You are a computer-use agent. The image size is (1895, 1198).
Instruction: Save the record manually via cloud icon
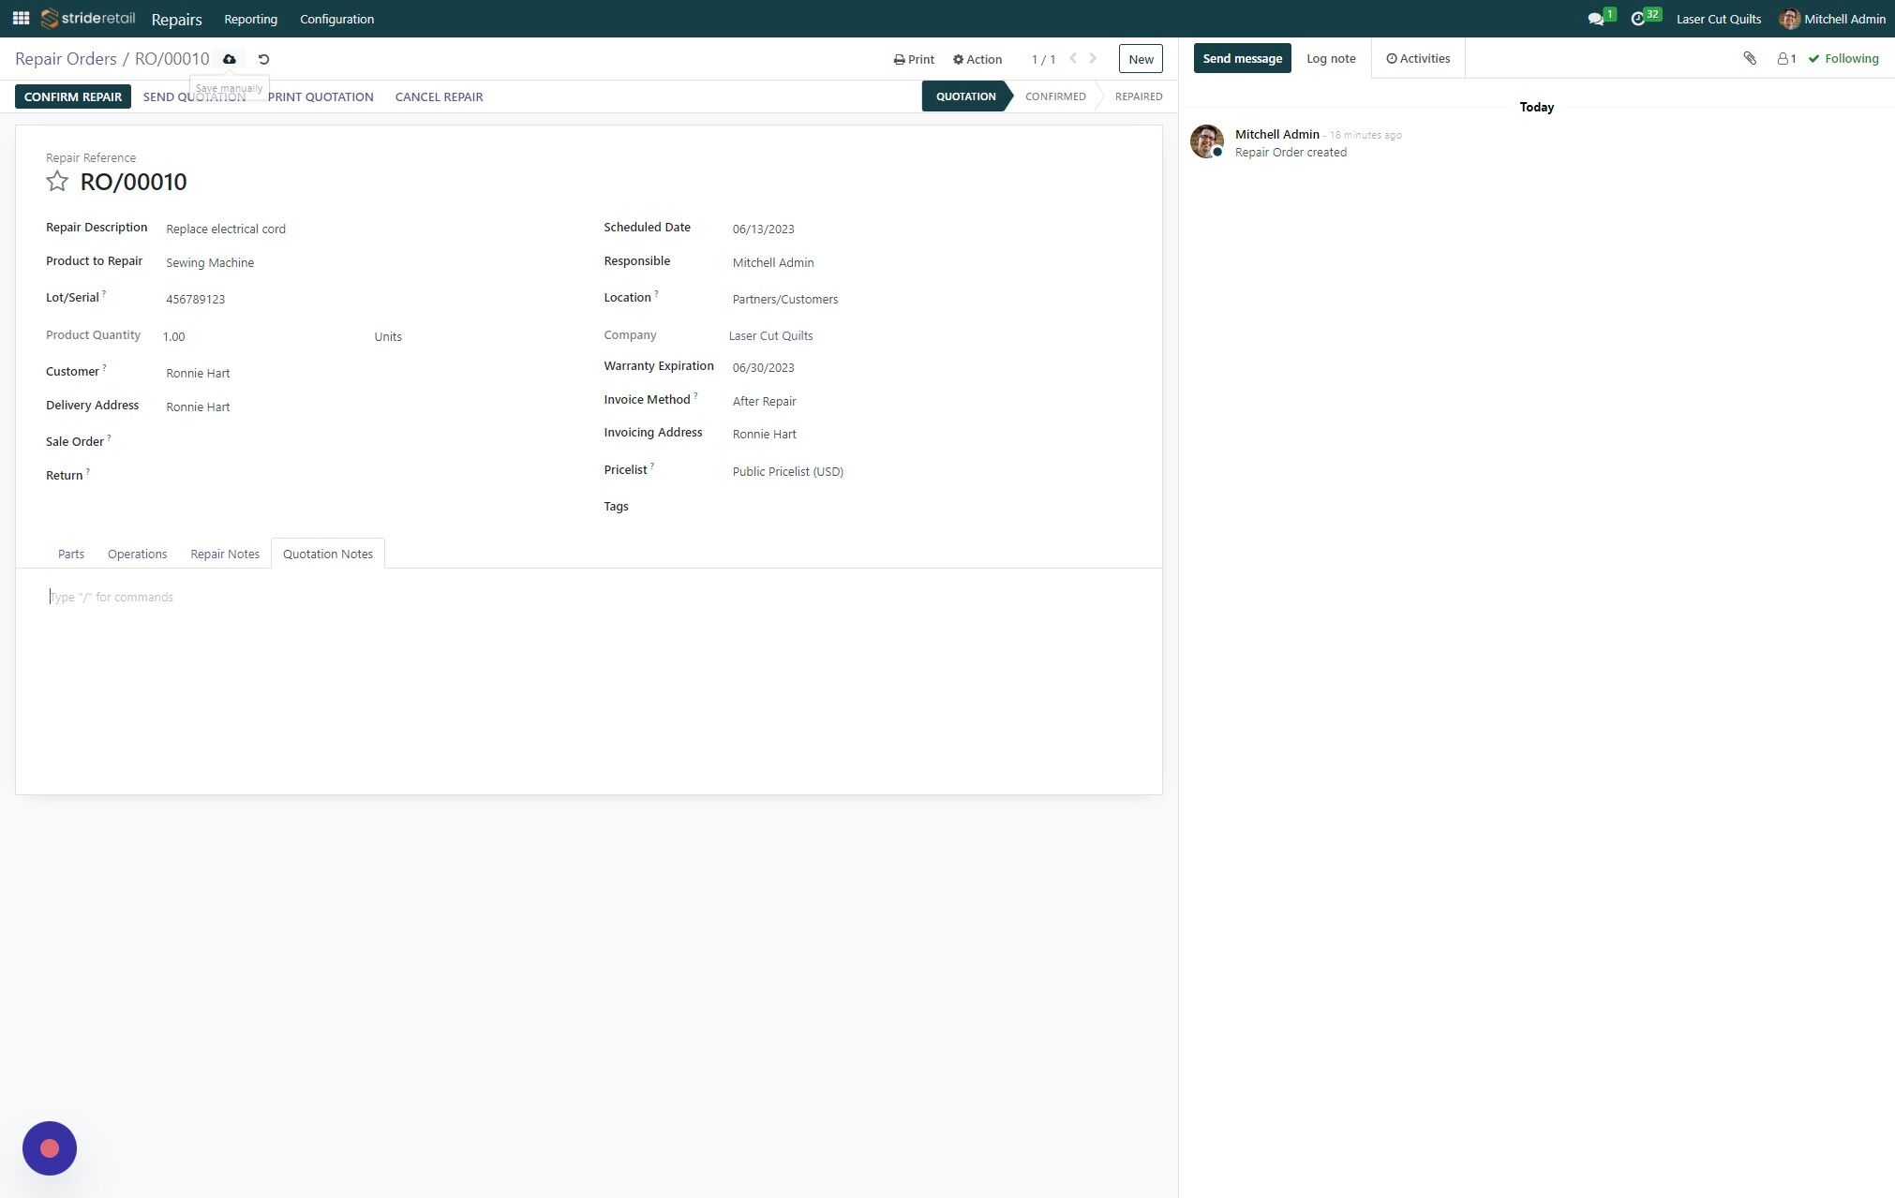(230, 59)
